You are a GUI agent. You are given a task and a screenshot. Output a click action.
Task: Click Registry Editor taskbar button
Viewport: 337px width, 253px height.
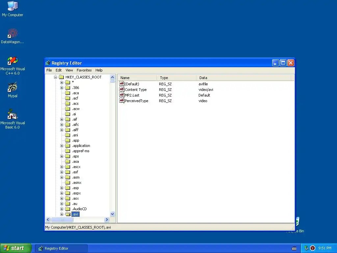[x=61, y=248]
